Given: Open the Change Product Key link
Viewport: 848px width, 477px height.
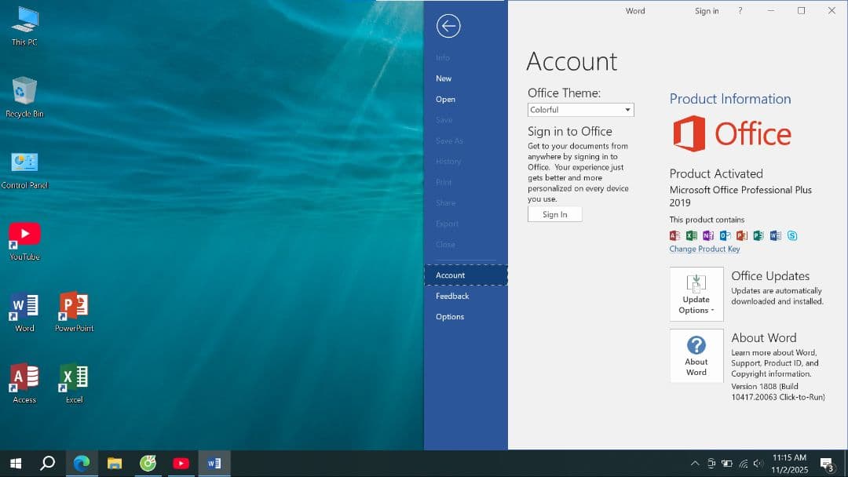Looking at the screenshot, I should pyautogui.click(x=704, y=249).
